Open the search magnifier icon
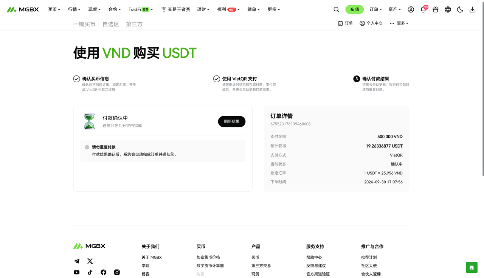This screenshot has width=484, height=278. pyautogui.click(x=336, y=9)
